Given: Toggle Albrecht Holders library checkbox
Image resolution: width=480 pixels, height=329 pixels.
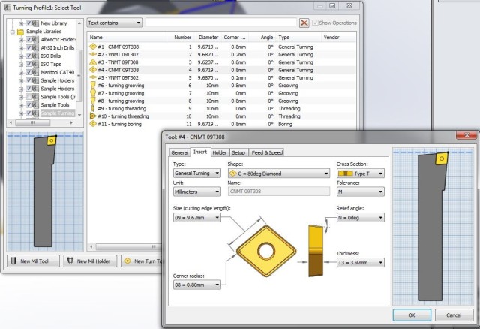Looking at the screenshot, I should point(28,40).
